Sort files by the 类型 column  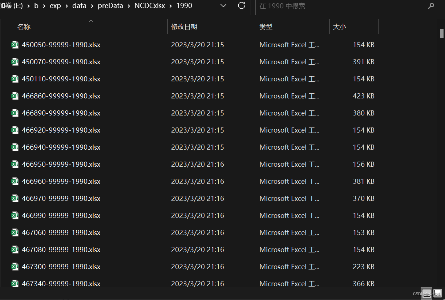(x=266, y=27)
